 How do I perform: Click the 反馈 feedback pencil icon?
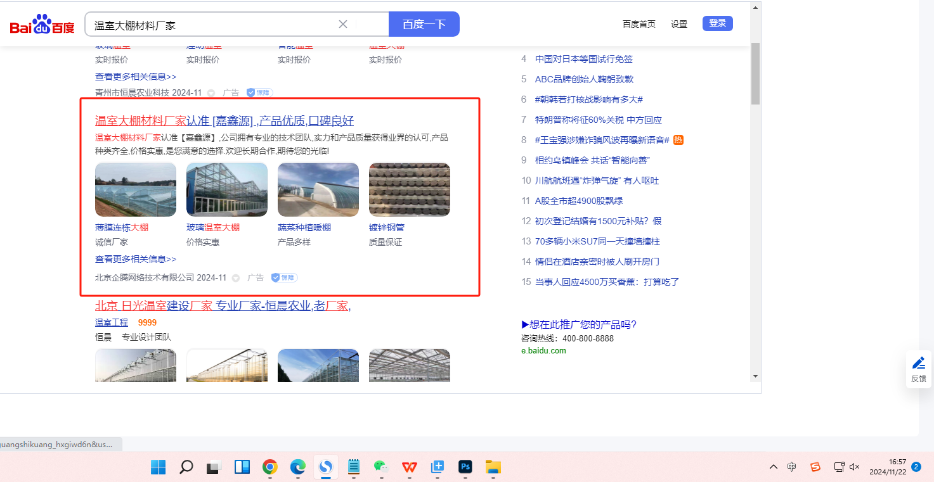[918, 364]
